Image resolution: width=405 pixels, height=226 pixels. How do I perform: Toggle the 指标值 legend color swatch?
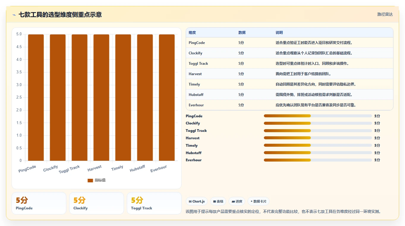click(90, 181)
